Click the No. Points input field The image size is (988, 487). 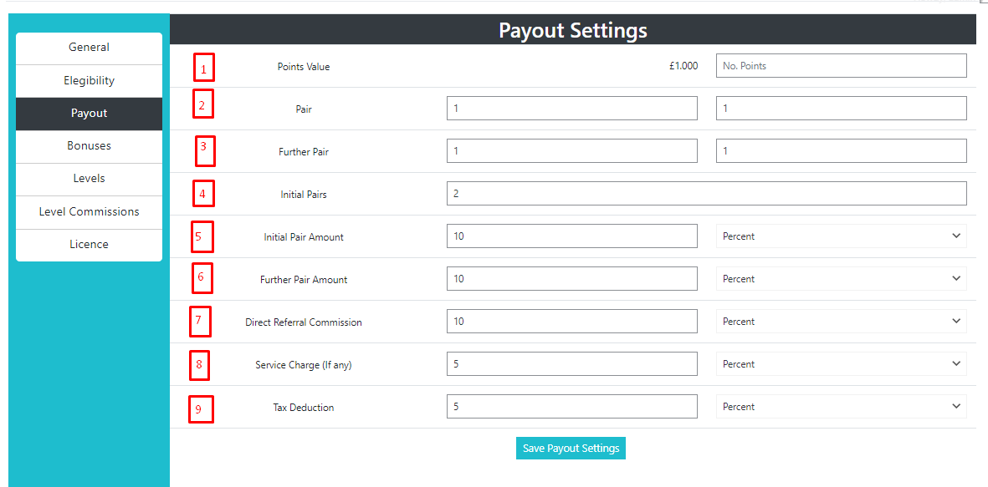coord(841,66)
